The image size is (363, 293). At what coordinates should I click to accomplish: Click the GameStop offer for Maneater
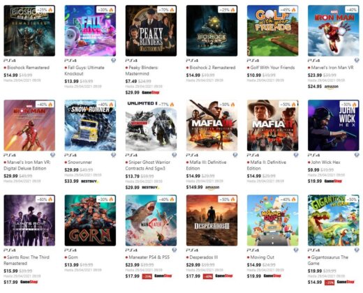pos(149,276)
